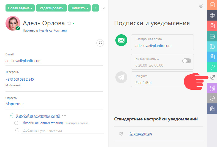
Task: Click the phone number +373 609 038 2 245
Action: pyautogui.click(x=20, y=80)
